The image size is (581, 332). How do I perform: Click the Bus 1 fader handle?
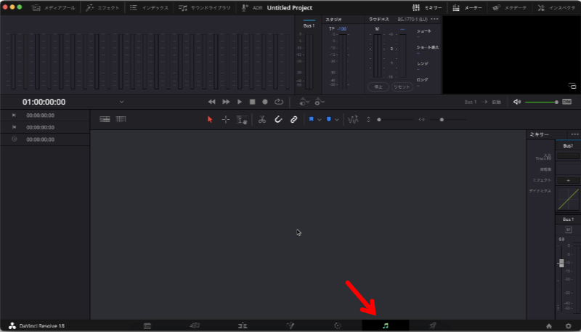(561, 263)
